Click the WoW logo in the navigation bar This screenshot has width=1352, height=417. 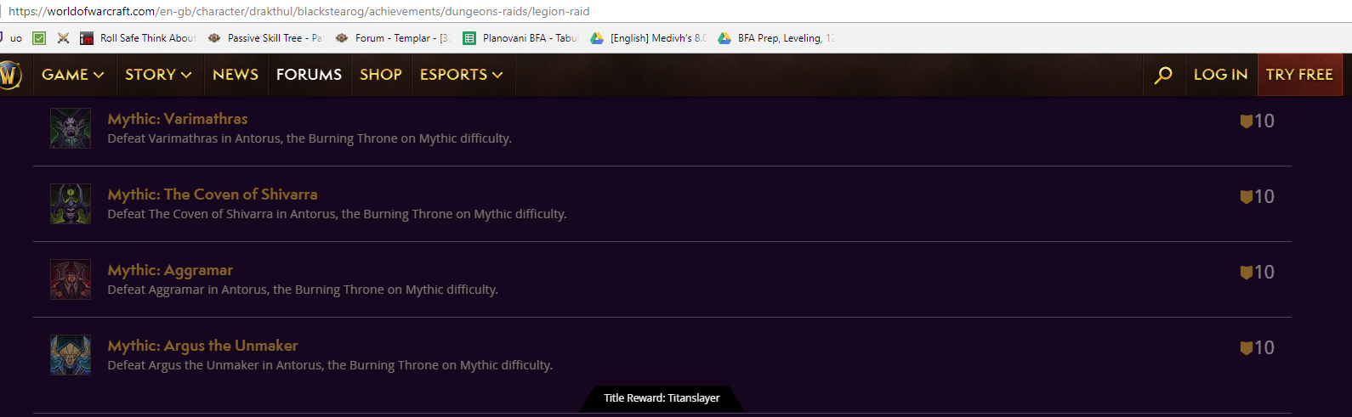coord(9,75)
